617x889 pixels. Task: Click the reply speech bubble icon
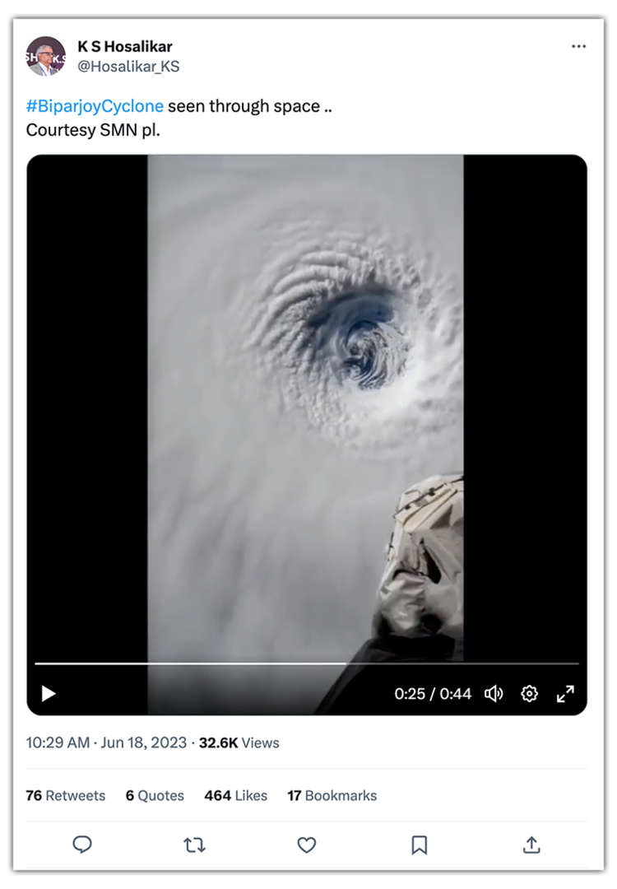pyautogui.click(x=82, y=845)
